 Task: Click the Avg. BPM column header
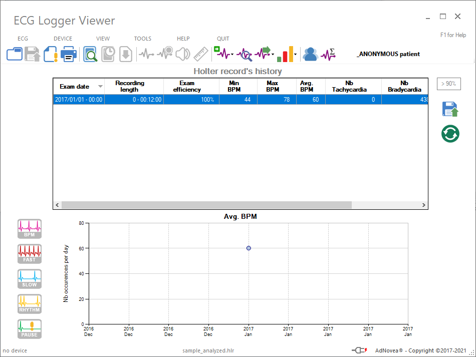(311, 87)
